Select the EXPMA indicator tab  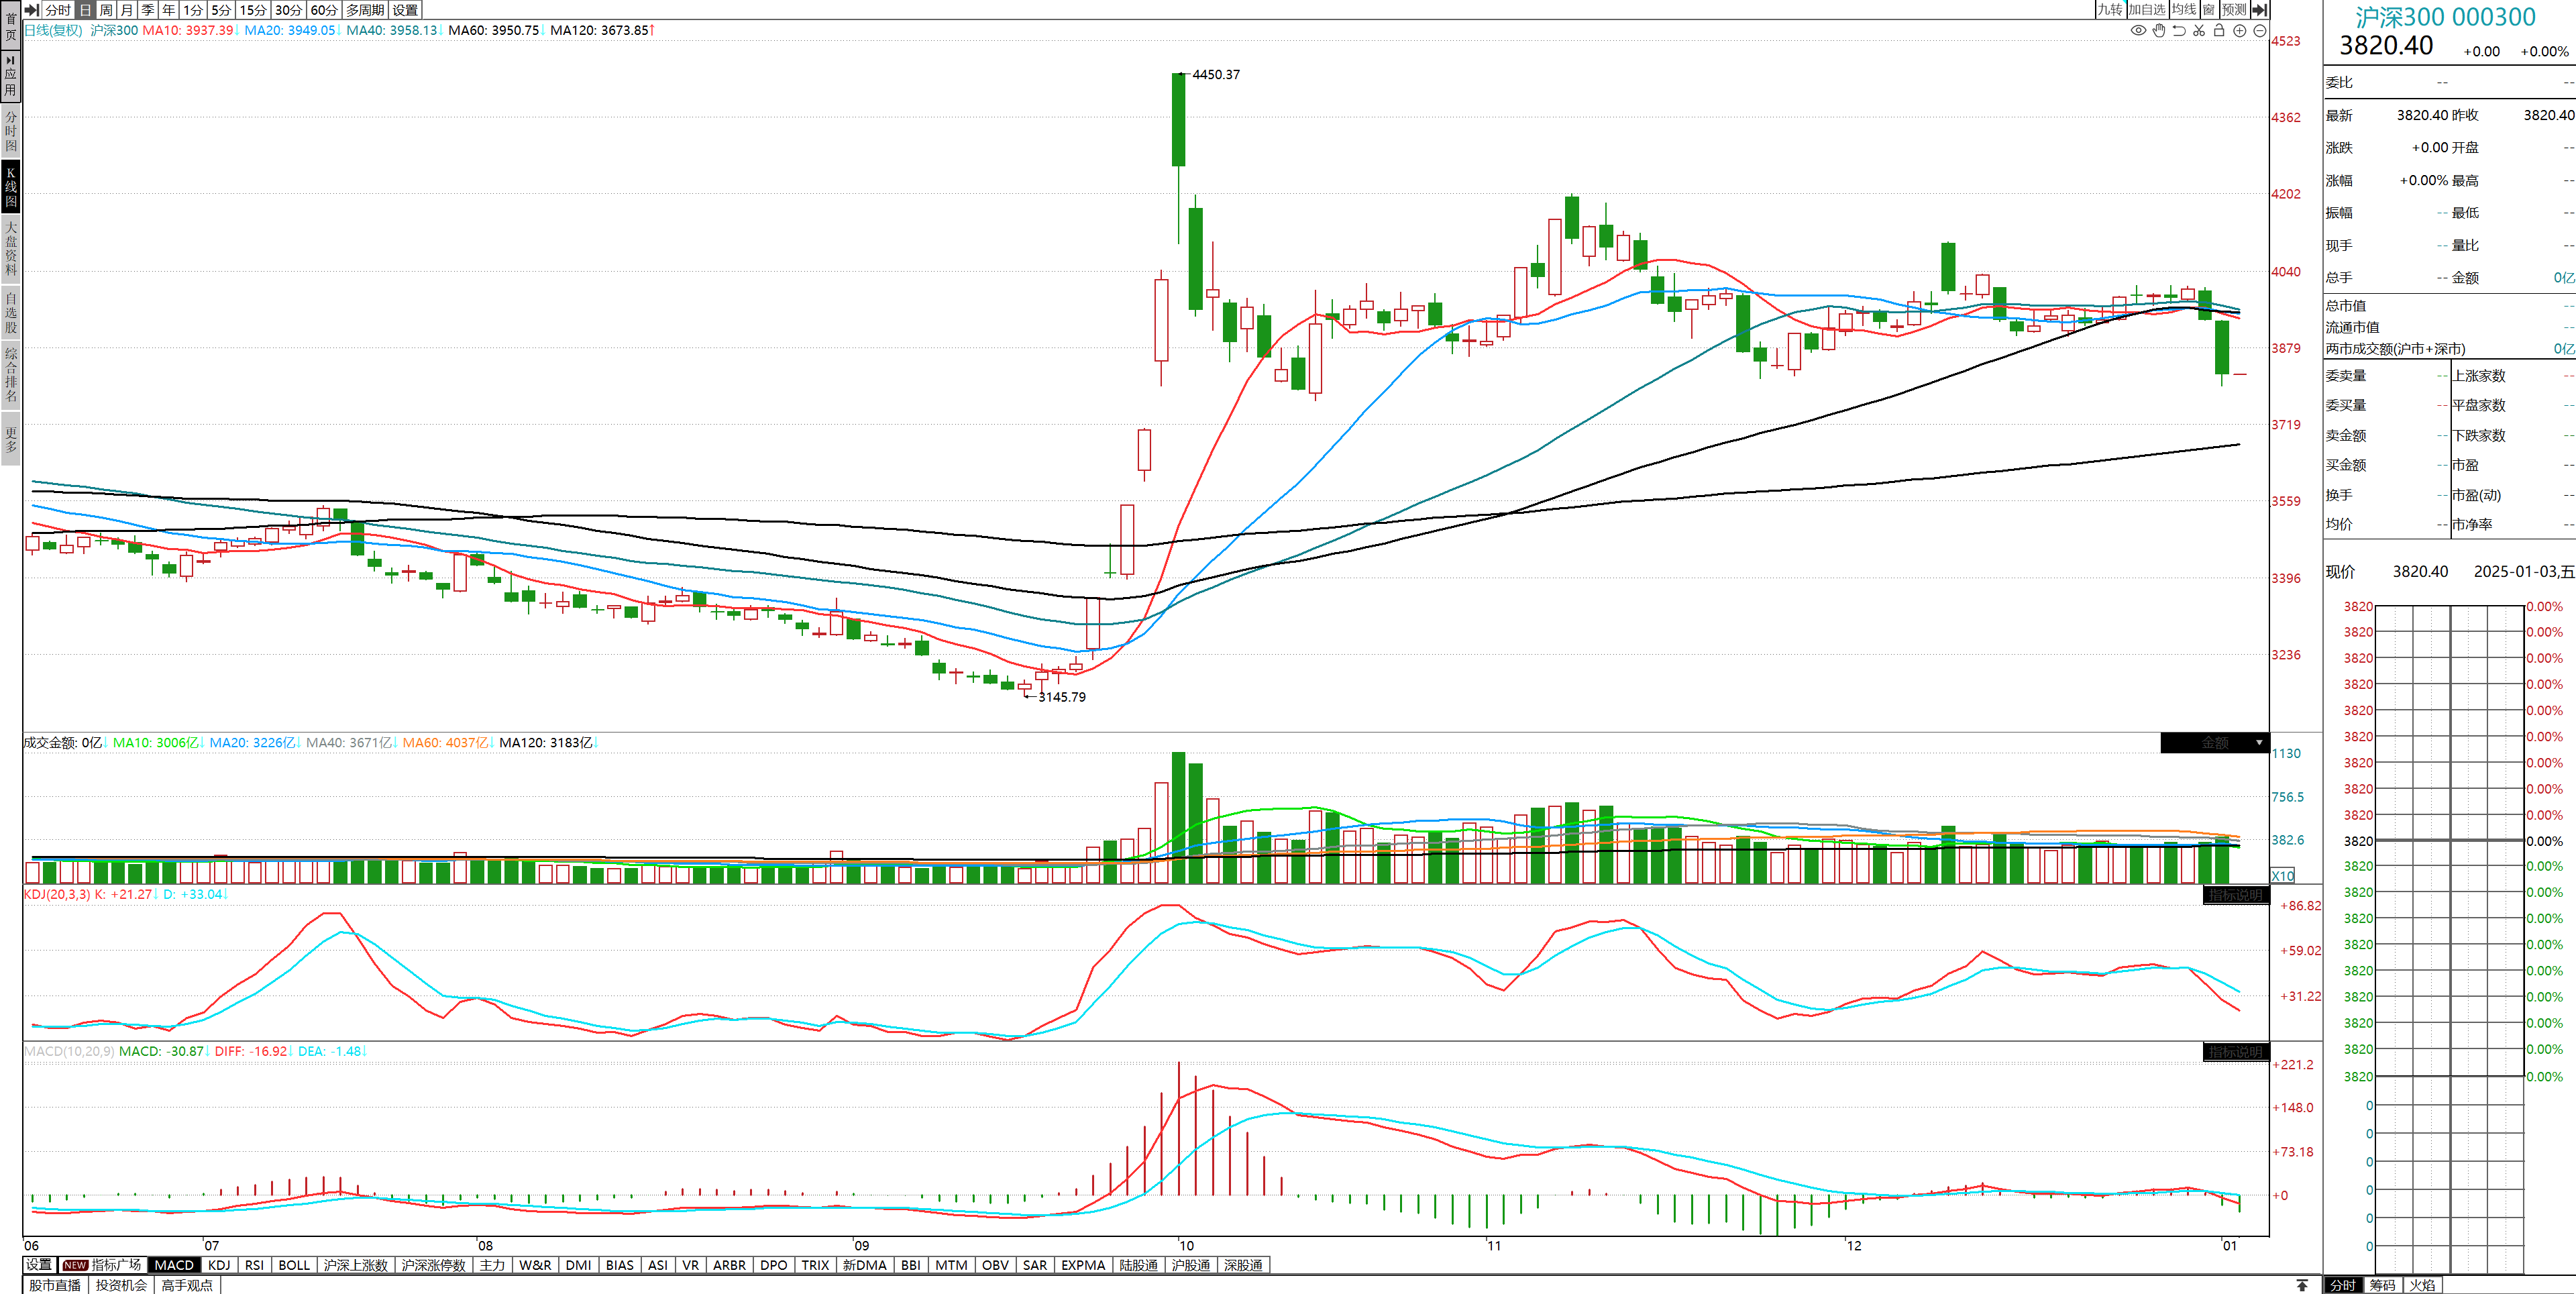[1083, 1265]
